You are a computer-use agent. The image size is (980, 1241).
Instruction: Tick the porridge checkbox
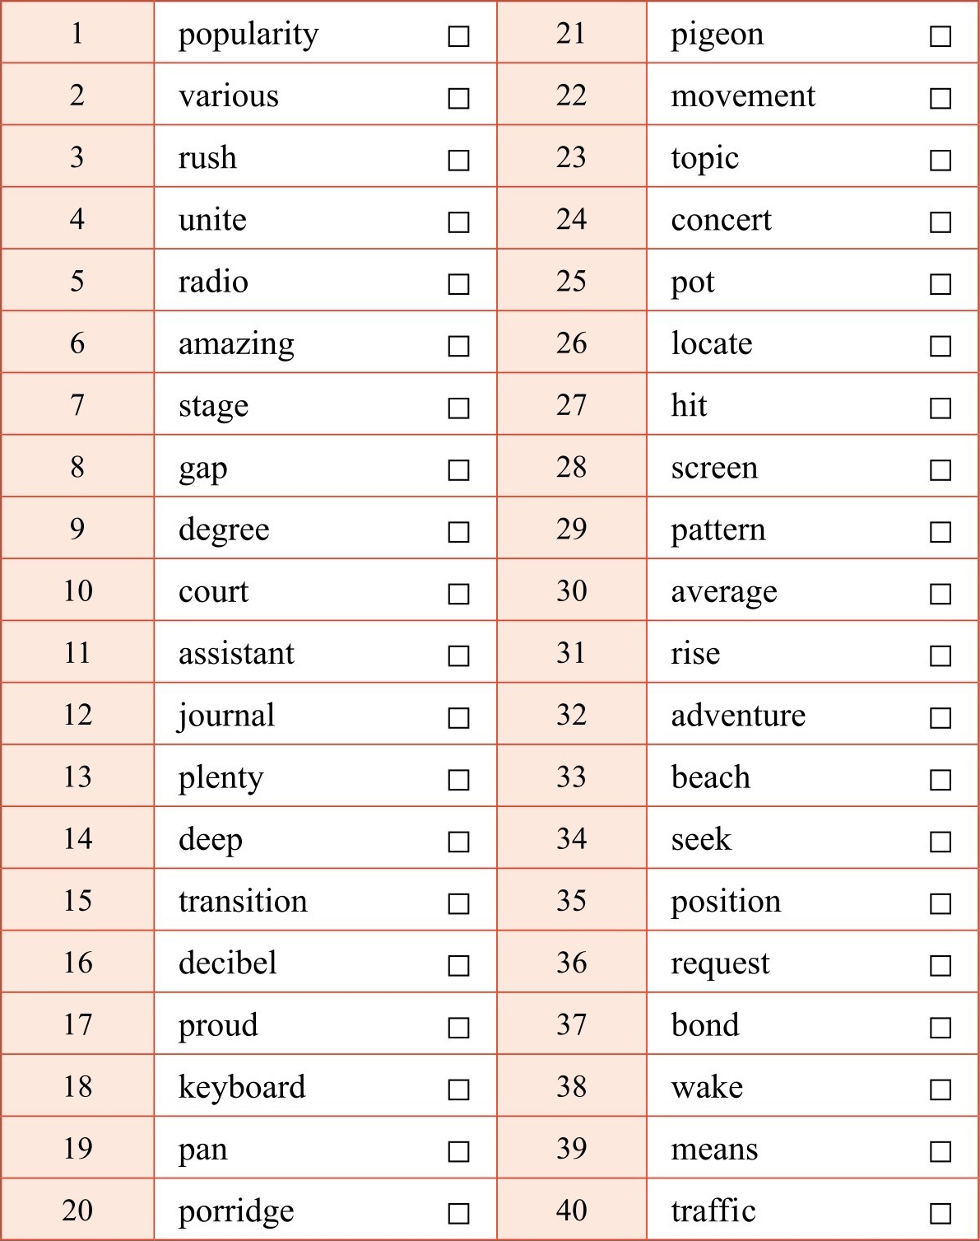[x=458, y=1213]
